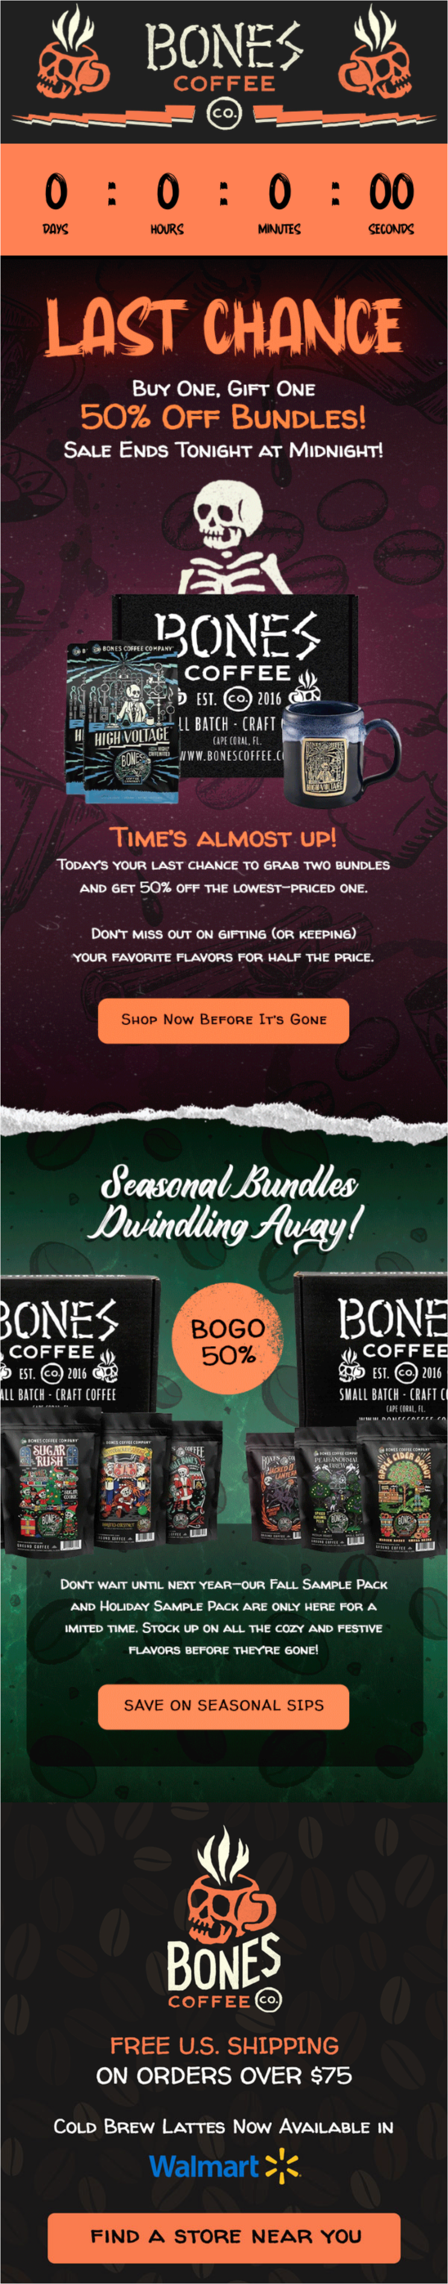Click the countdown timer seconds digits
This screenshot has width=448, height=2284.
pos(391,192)
